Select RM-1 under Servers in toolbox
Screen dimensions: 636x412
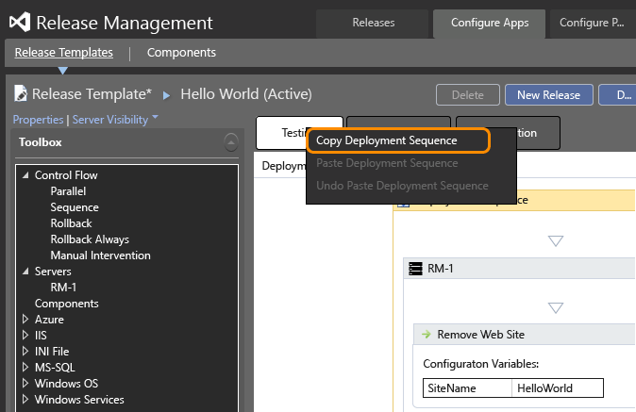coord(63,288)
